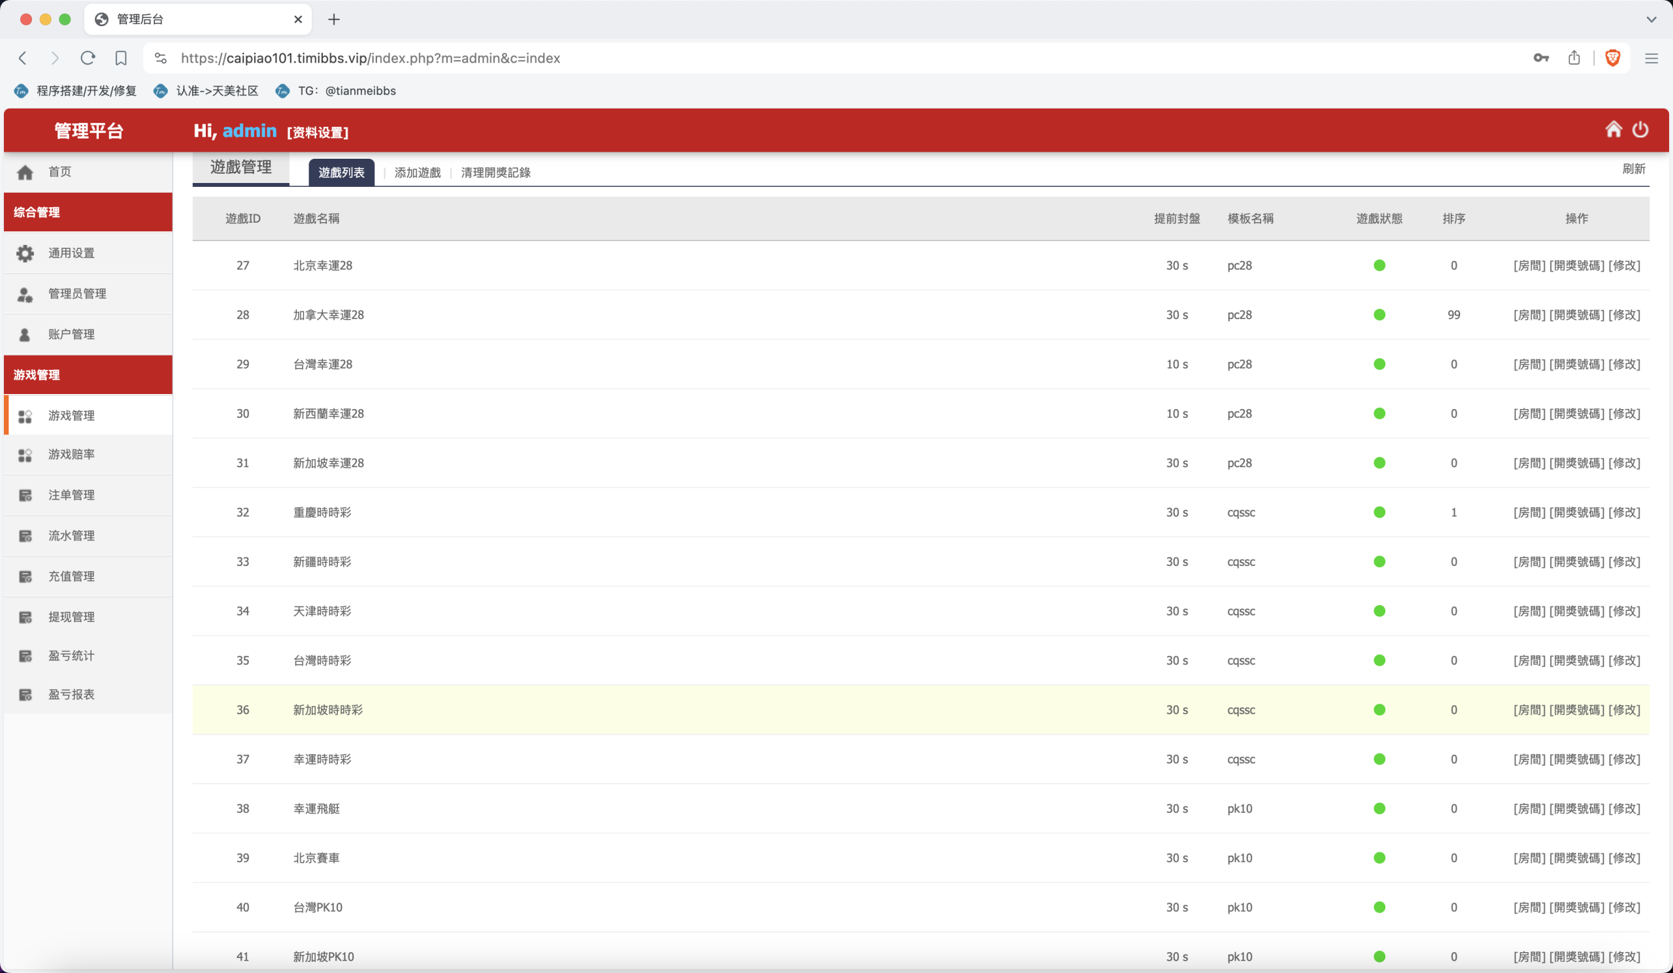Image resolution: width=1673 pixels, height=973 pixels.
Task: Toggle status dot for 北京幸運28
Action: pyautogui.click(x=1380, y=265)
